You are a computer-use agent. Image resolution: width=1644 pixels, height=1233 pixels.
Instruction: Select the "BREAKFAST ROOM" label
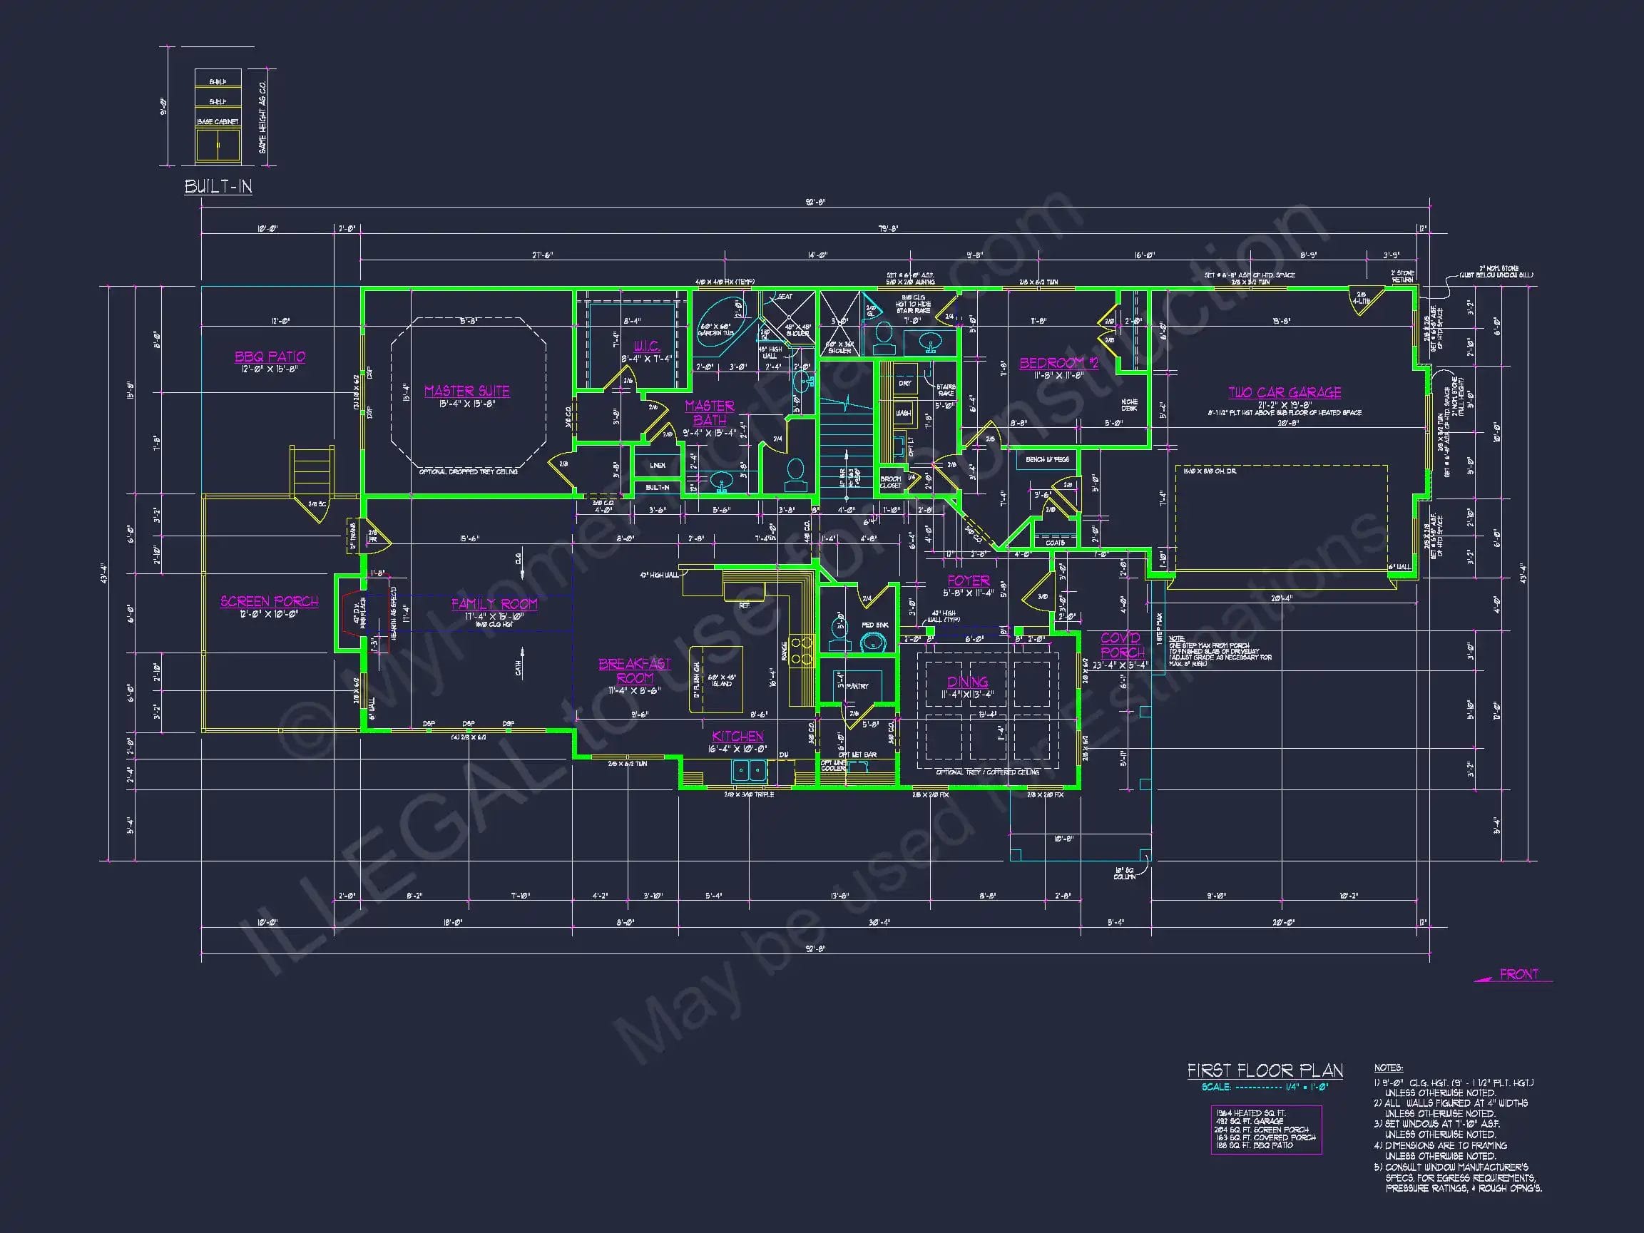coord(635,670)
